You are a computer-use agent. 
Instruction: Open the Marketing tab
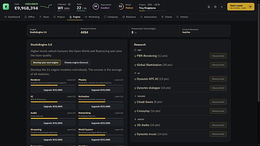[92, 17]
